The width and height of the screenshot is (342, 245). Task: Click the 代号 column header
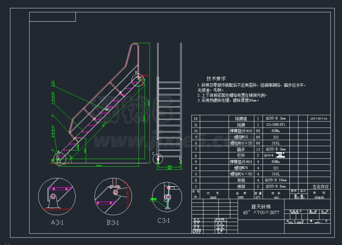coord(214,194)
